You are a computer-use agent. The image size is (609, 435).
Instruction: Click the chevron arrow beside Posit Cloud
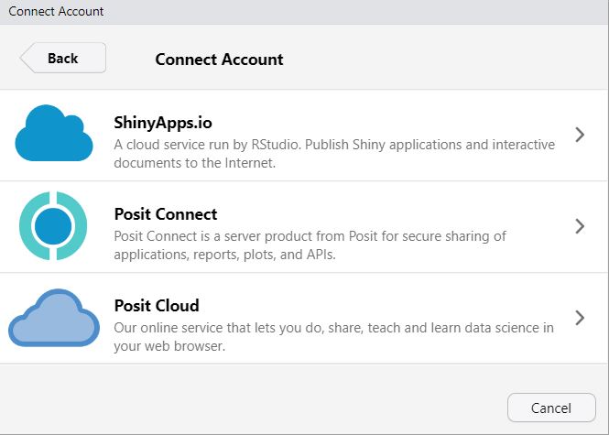[579, 318]
